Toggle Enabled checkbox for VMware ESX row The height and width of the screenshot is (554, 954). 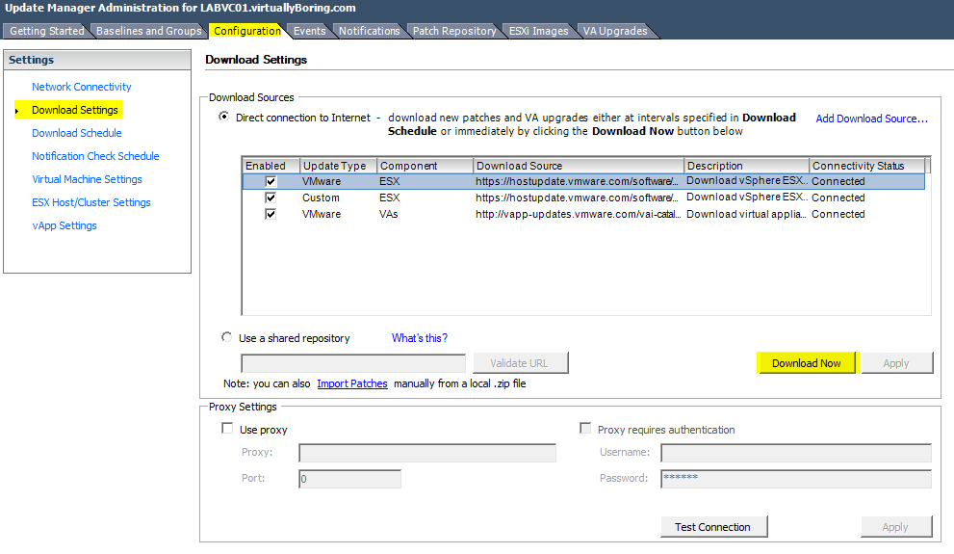pos(271,181)
